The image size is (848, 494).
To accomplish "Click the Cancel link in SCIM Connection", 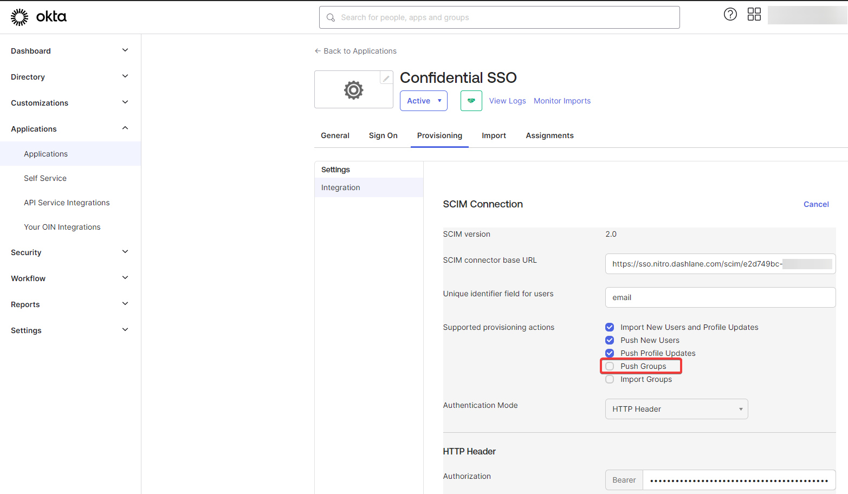I will [x=816, y=204].
